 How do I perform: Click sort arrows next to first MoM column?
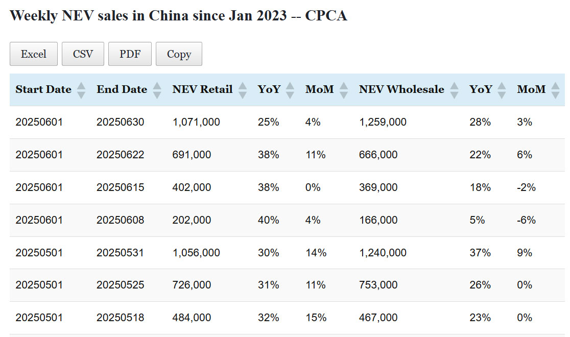344,90
